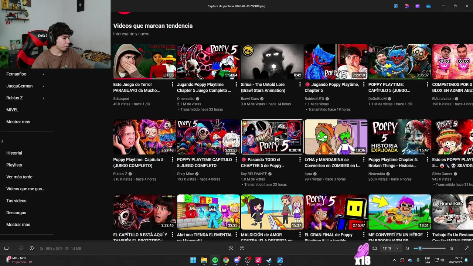Click the zoom in magnifier icon
The width and height of the screenshot is (473, 266).
click(x=452, y=248)
